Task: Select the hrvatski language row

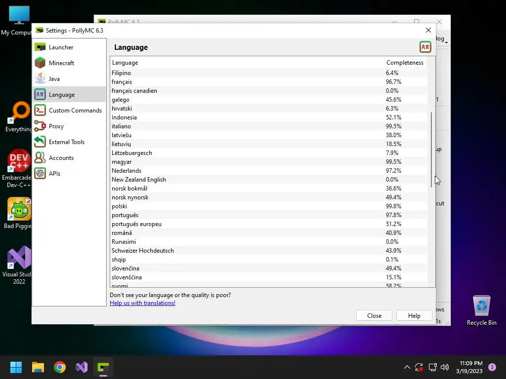Action: 269,108
